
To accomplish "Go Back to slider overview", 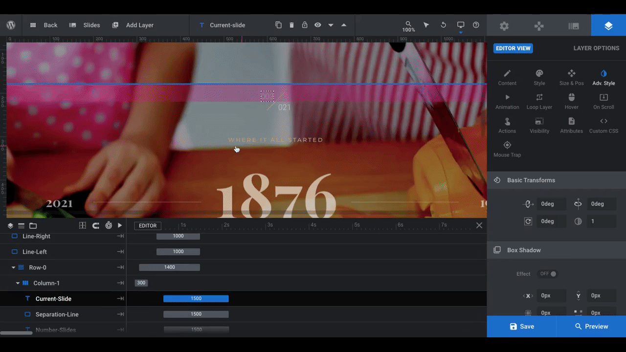I will (x=44, y=25).
